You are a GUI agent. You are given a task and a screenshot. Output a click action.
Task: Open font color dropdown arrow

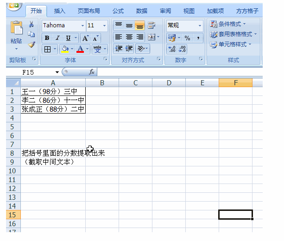pyautogui.click(x=87, y=49)
